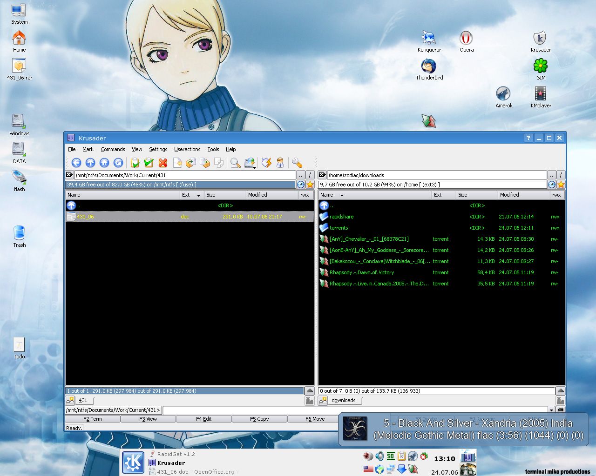Open the magnifying glass Search tool

click(236, 162)
